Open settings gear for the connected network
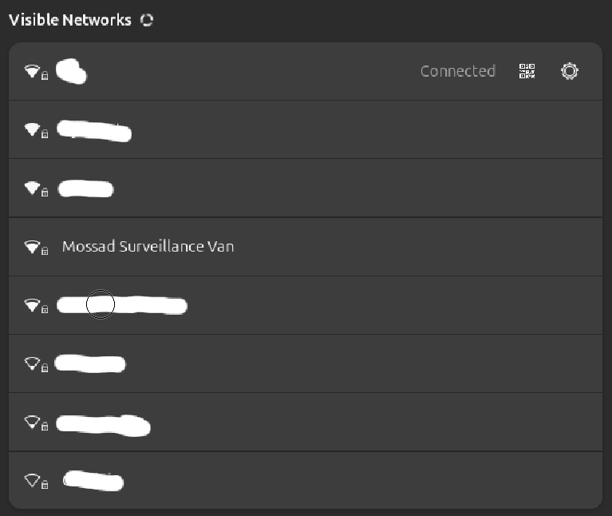Viewport: 612px width, 516px height. [569, 71]
